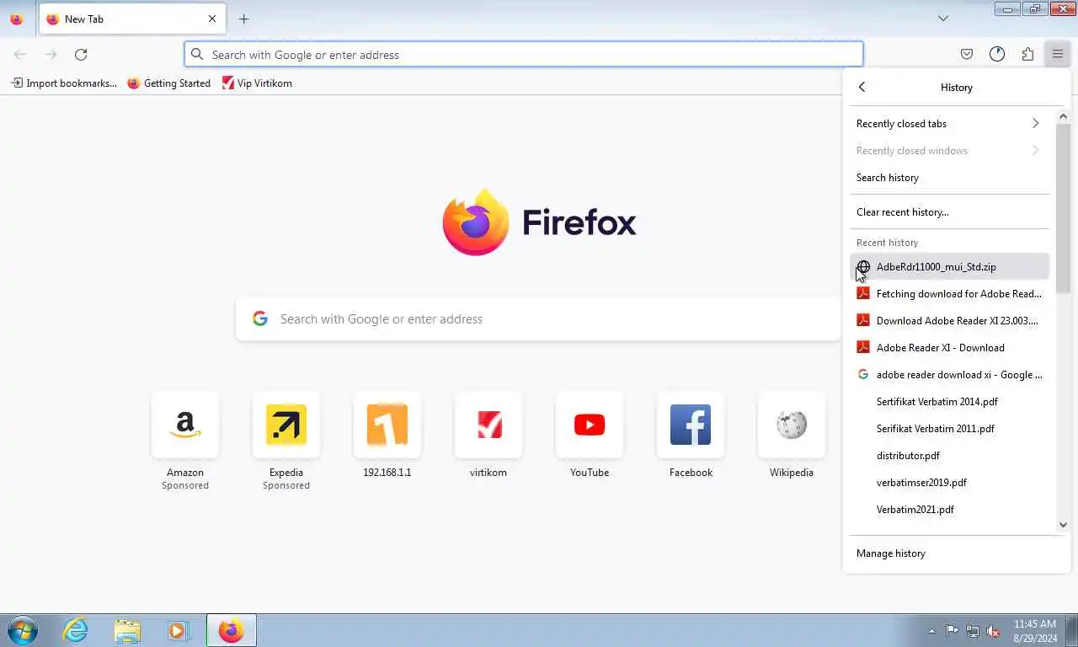1078x647 pixels.
Task: Select Search history in History panel
Action: pos(949,178)
